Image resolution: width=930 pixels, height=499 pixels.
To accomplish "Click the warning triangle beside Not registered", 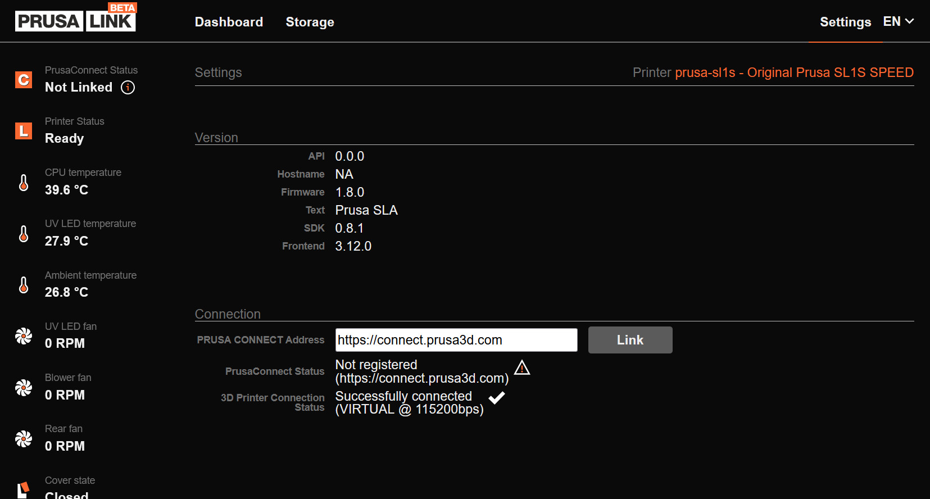I will pos(522,368).
